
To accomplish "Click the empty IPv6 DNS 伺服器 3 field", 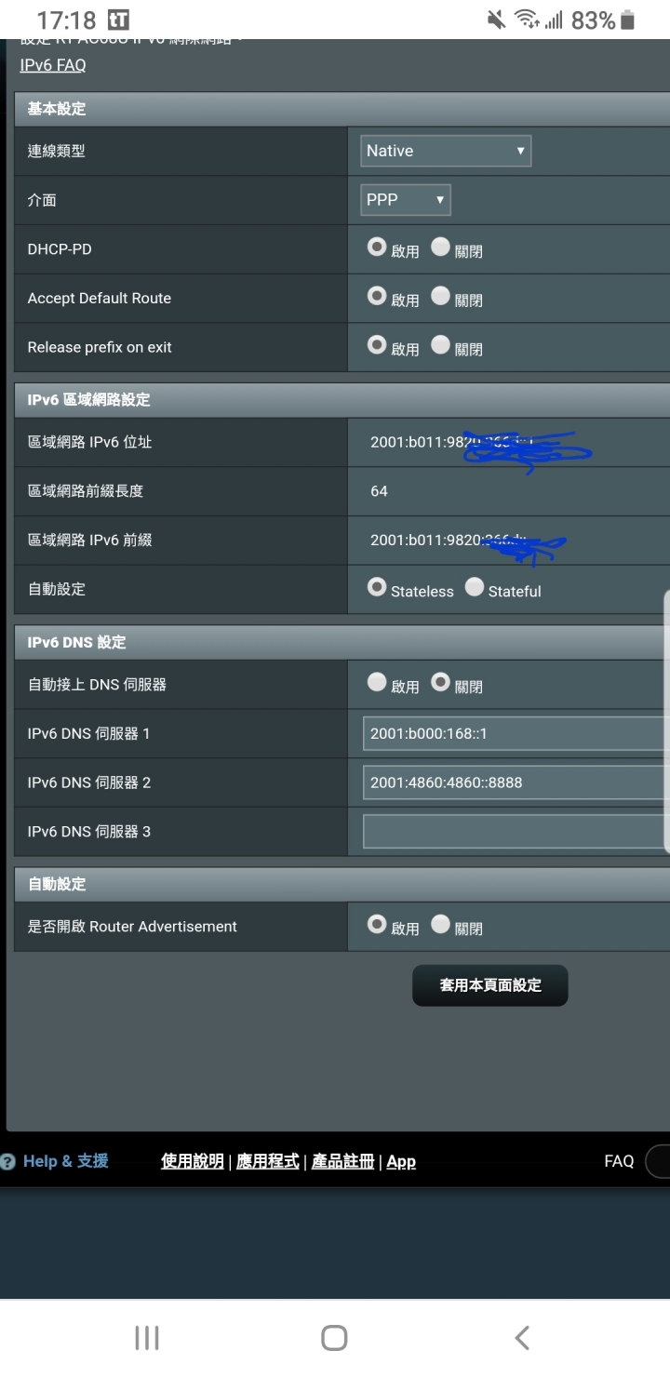I will coord(516,832).
